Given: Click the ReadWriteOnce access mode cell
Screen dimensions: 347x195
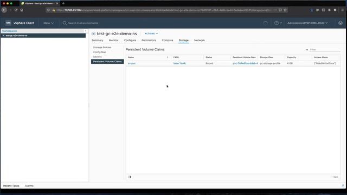Looking at the screenshot, I should 325,63.
